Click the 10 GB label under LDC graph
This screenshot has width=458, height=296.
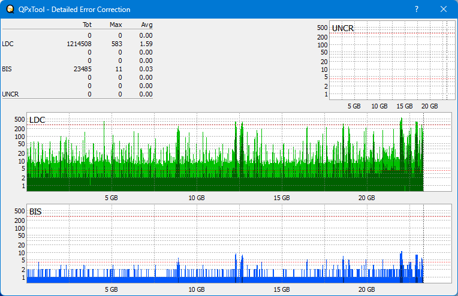coord(197,198)
